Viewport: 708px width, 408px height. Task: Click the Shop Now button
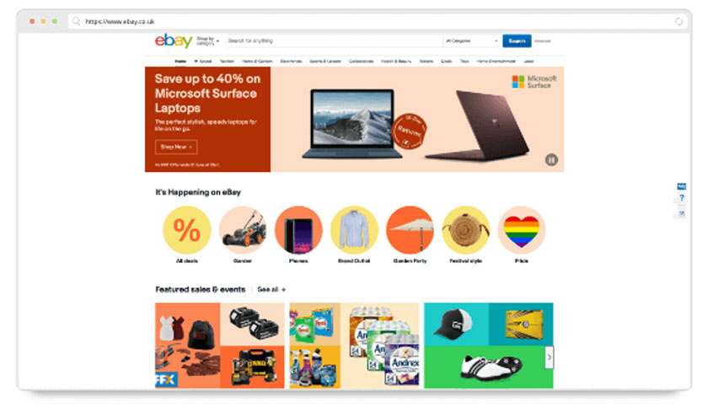coord(176,147)
